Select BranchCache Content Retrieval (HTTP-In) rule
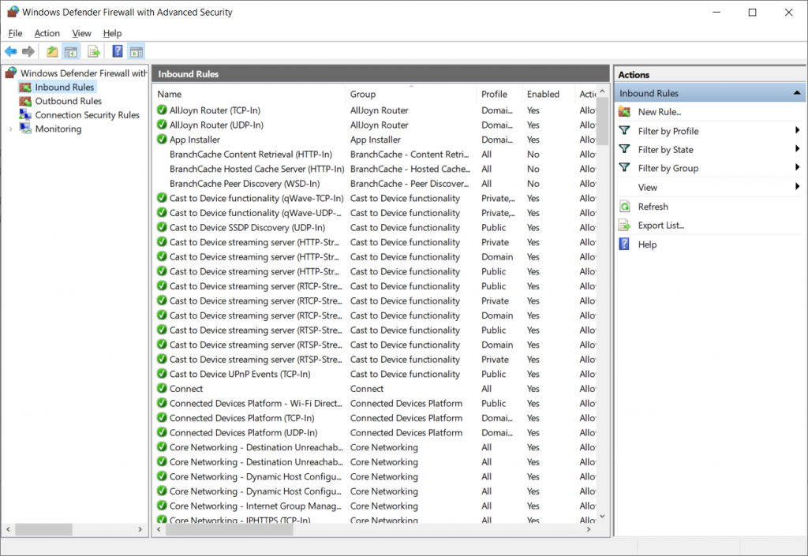Viewport: 808px width, 556px height. coord(375,154)
